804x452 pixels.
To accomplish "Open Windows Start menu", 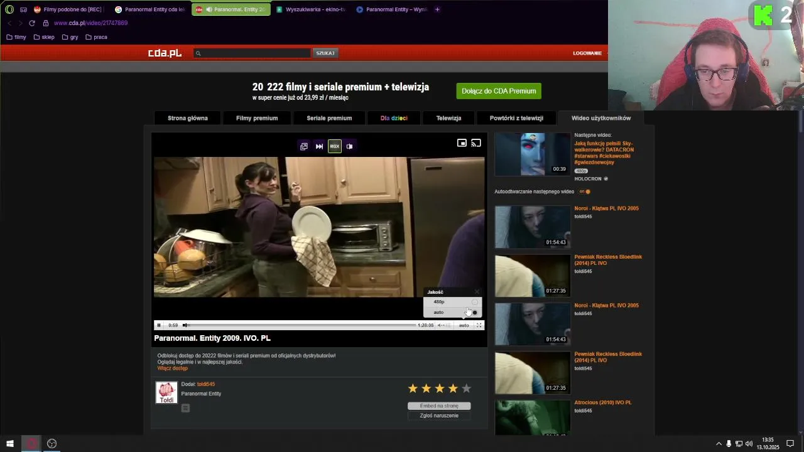I will [x=10, y=443].
